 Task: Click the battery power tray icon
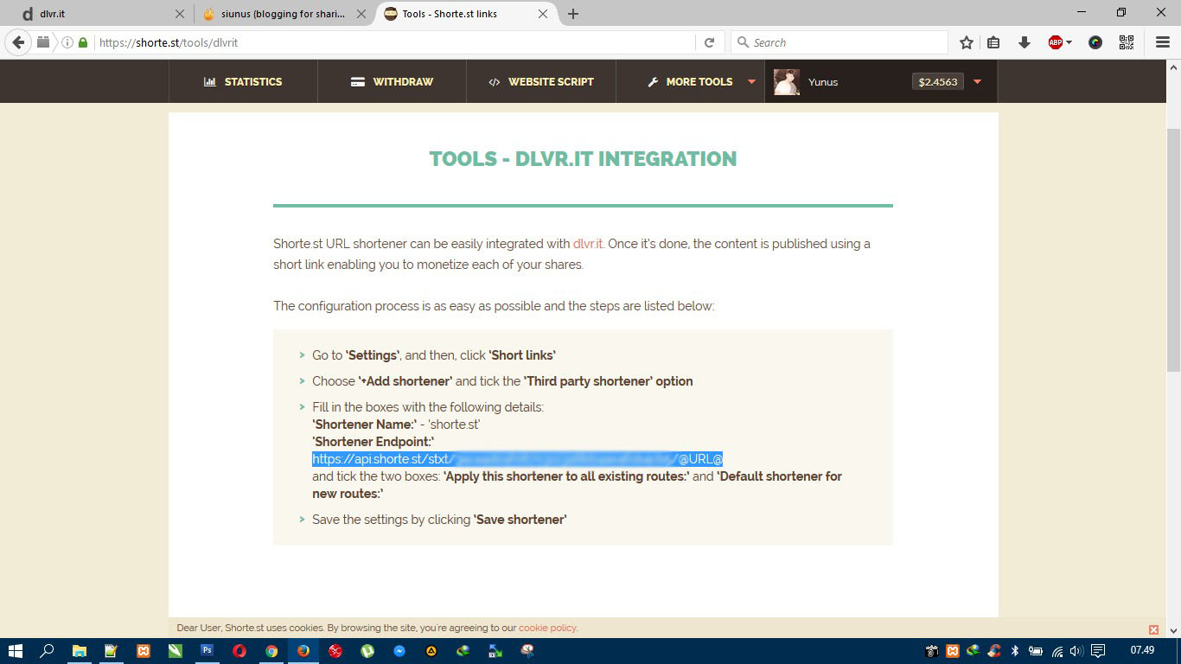pyautogui.click(x=1035, y=651)
